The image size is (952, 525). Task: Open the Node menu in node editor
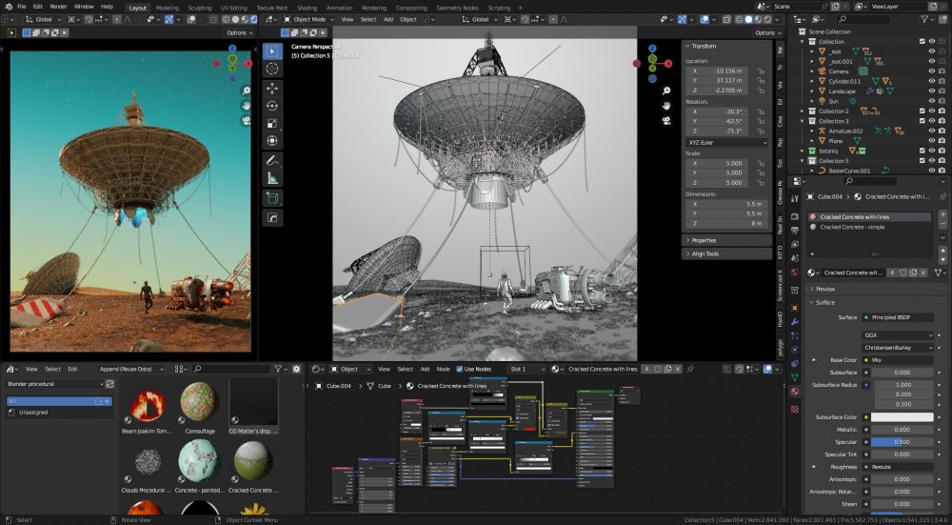(444, 369)
